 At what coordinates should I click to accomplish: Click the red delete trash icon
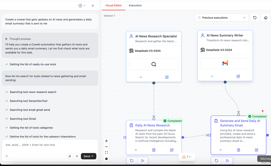[x=262, y=111]
